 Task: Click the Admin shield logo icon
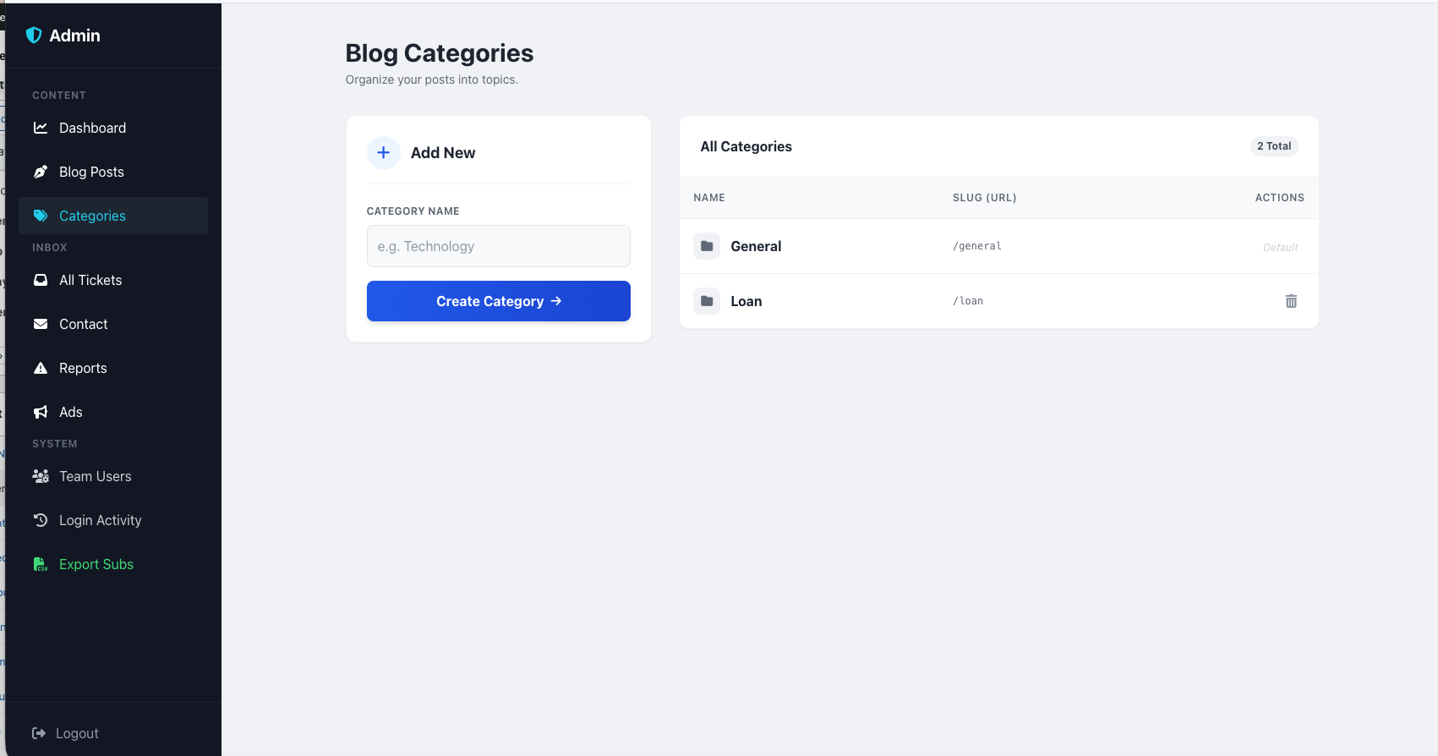point(34,35)
